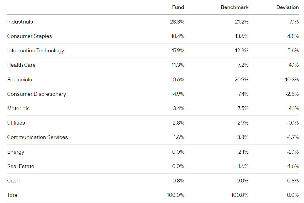Screen dimensions: 304x203
Task: Click the Energy sector label
Action: (x=16, y=152)
